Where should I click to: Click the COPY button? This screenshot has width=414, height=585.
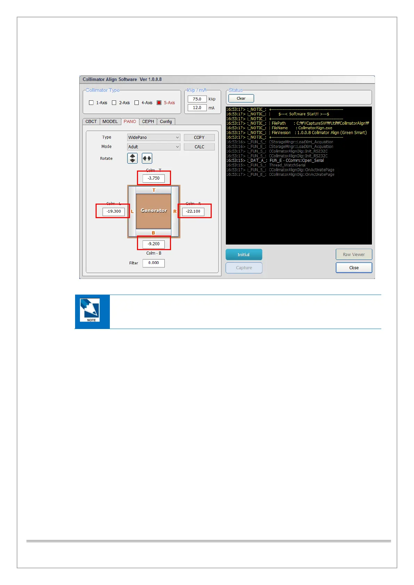[199, 138]
